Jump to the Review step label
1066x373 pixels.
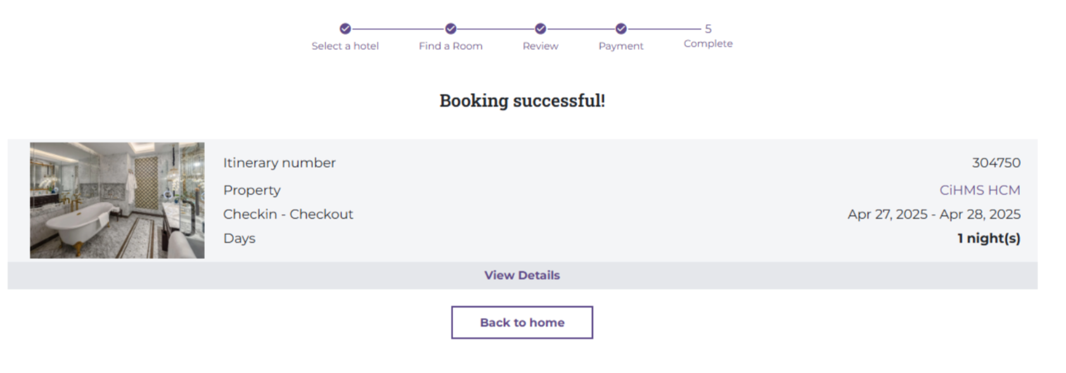click(541, 46)
